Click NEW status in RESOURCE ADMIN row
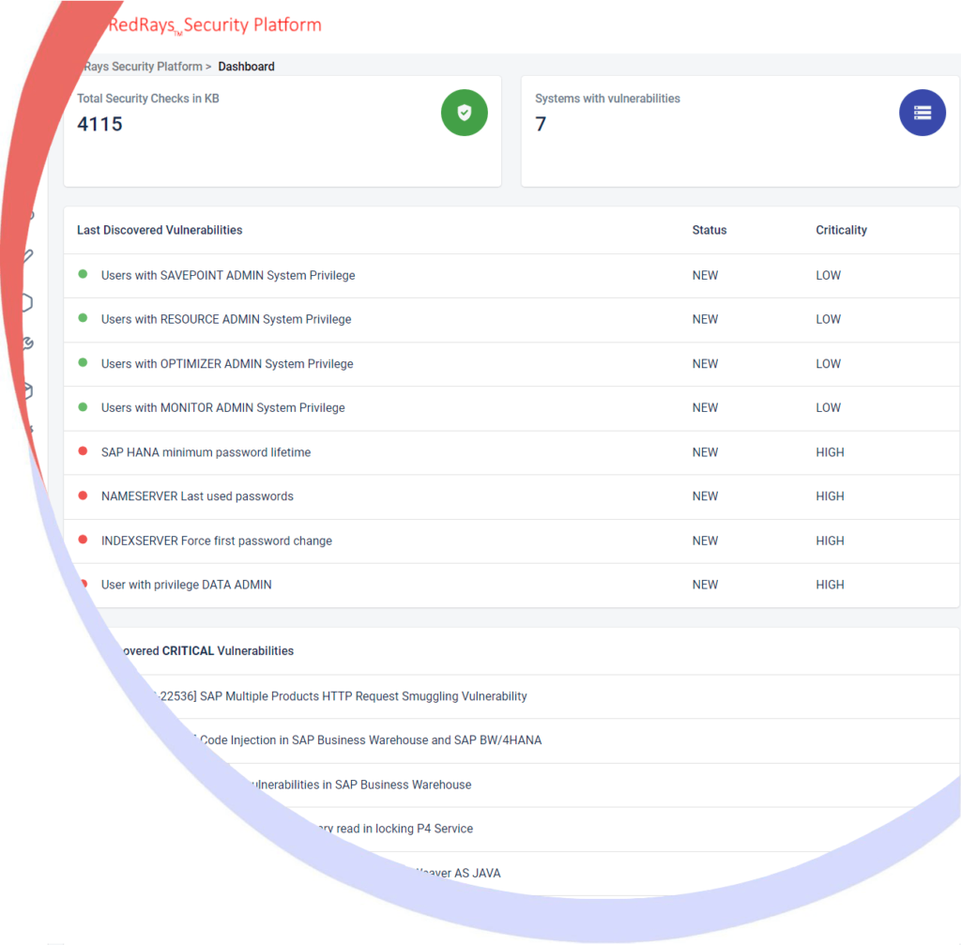This screenshot has width=961, height=945. click(705, 319)
